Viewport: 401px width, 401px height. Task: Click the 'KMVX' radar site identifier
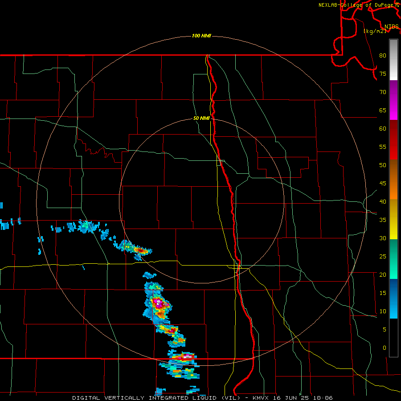click(x=262, y=398)
